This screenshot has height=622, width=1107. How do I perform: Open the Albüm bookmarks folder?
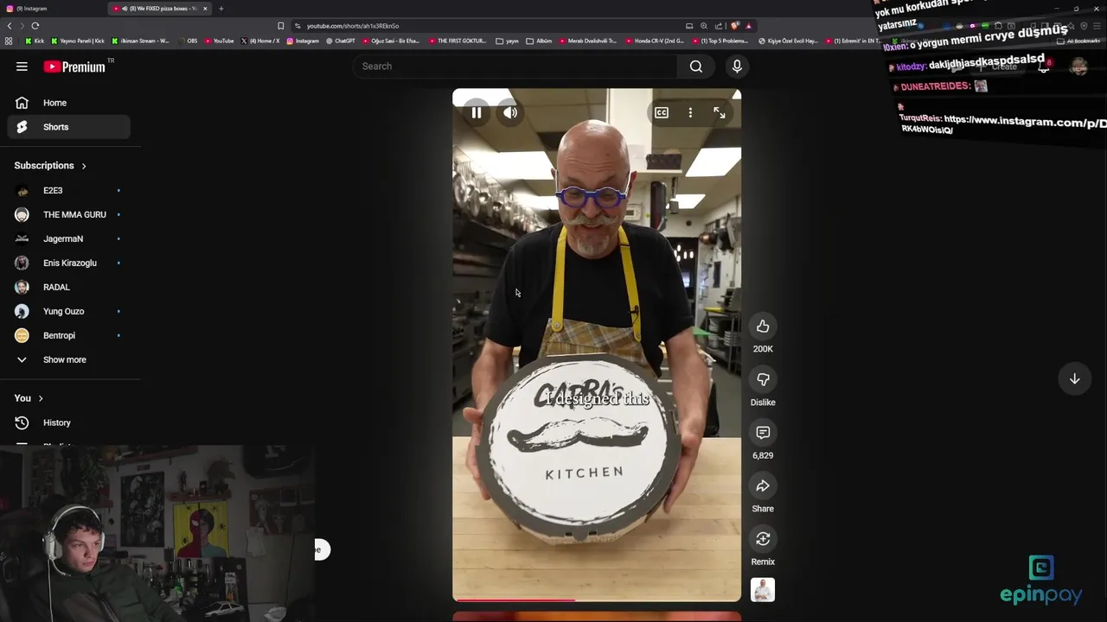coord(539,41)
